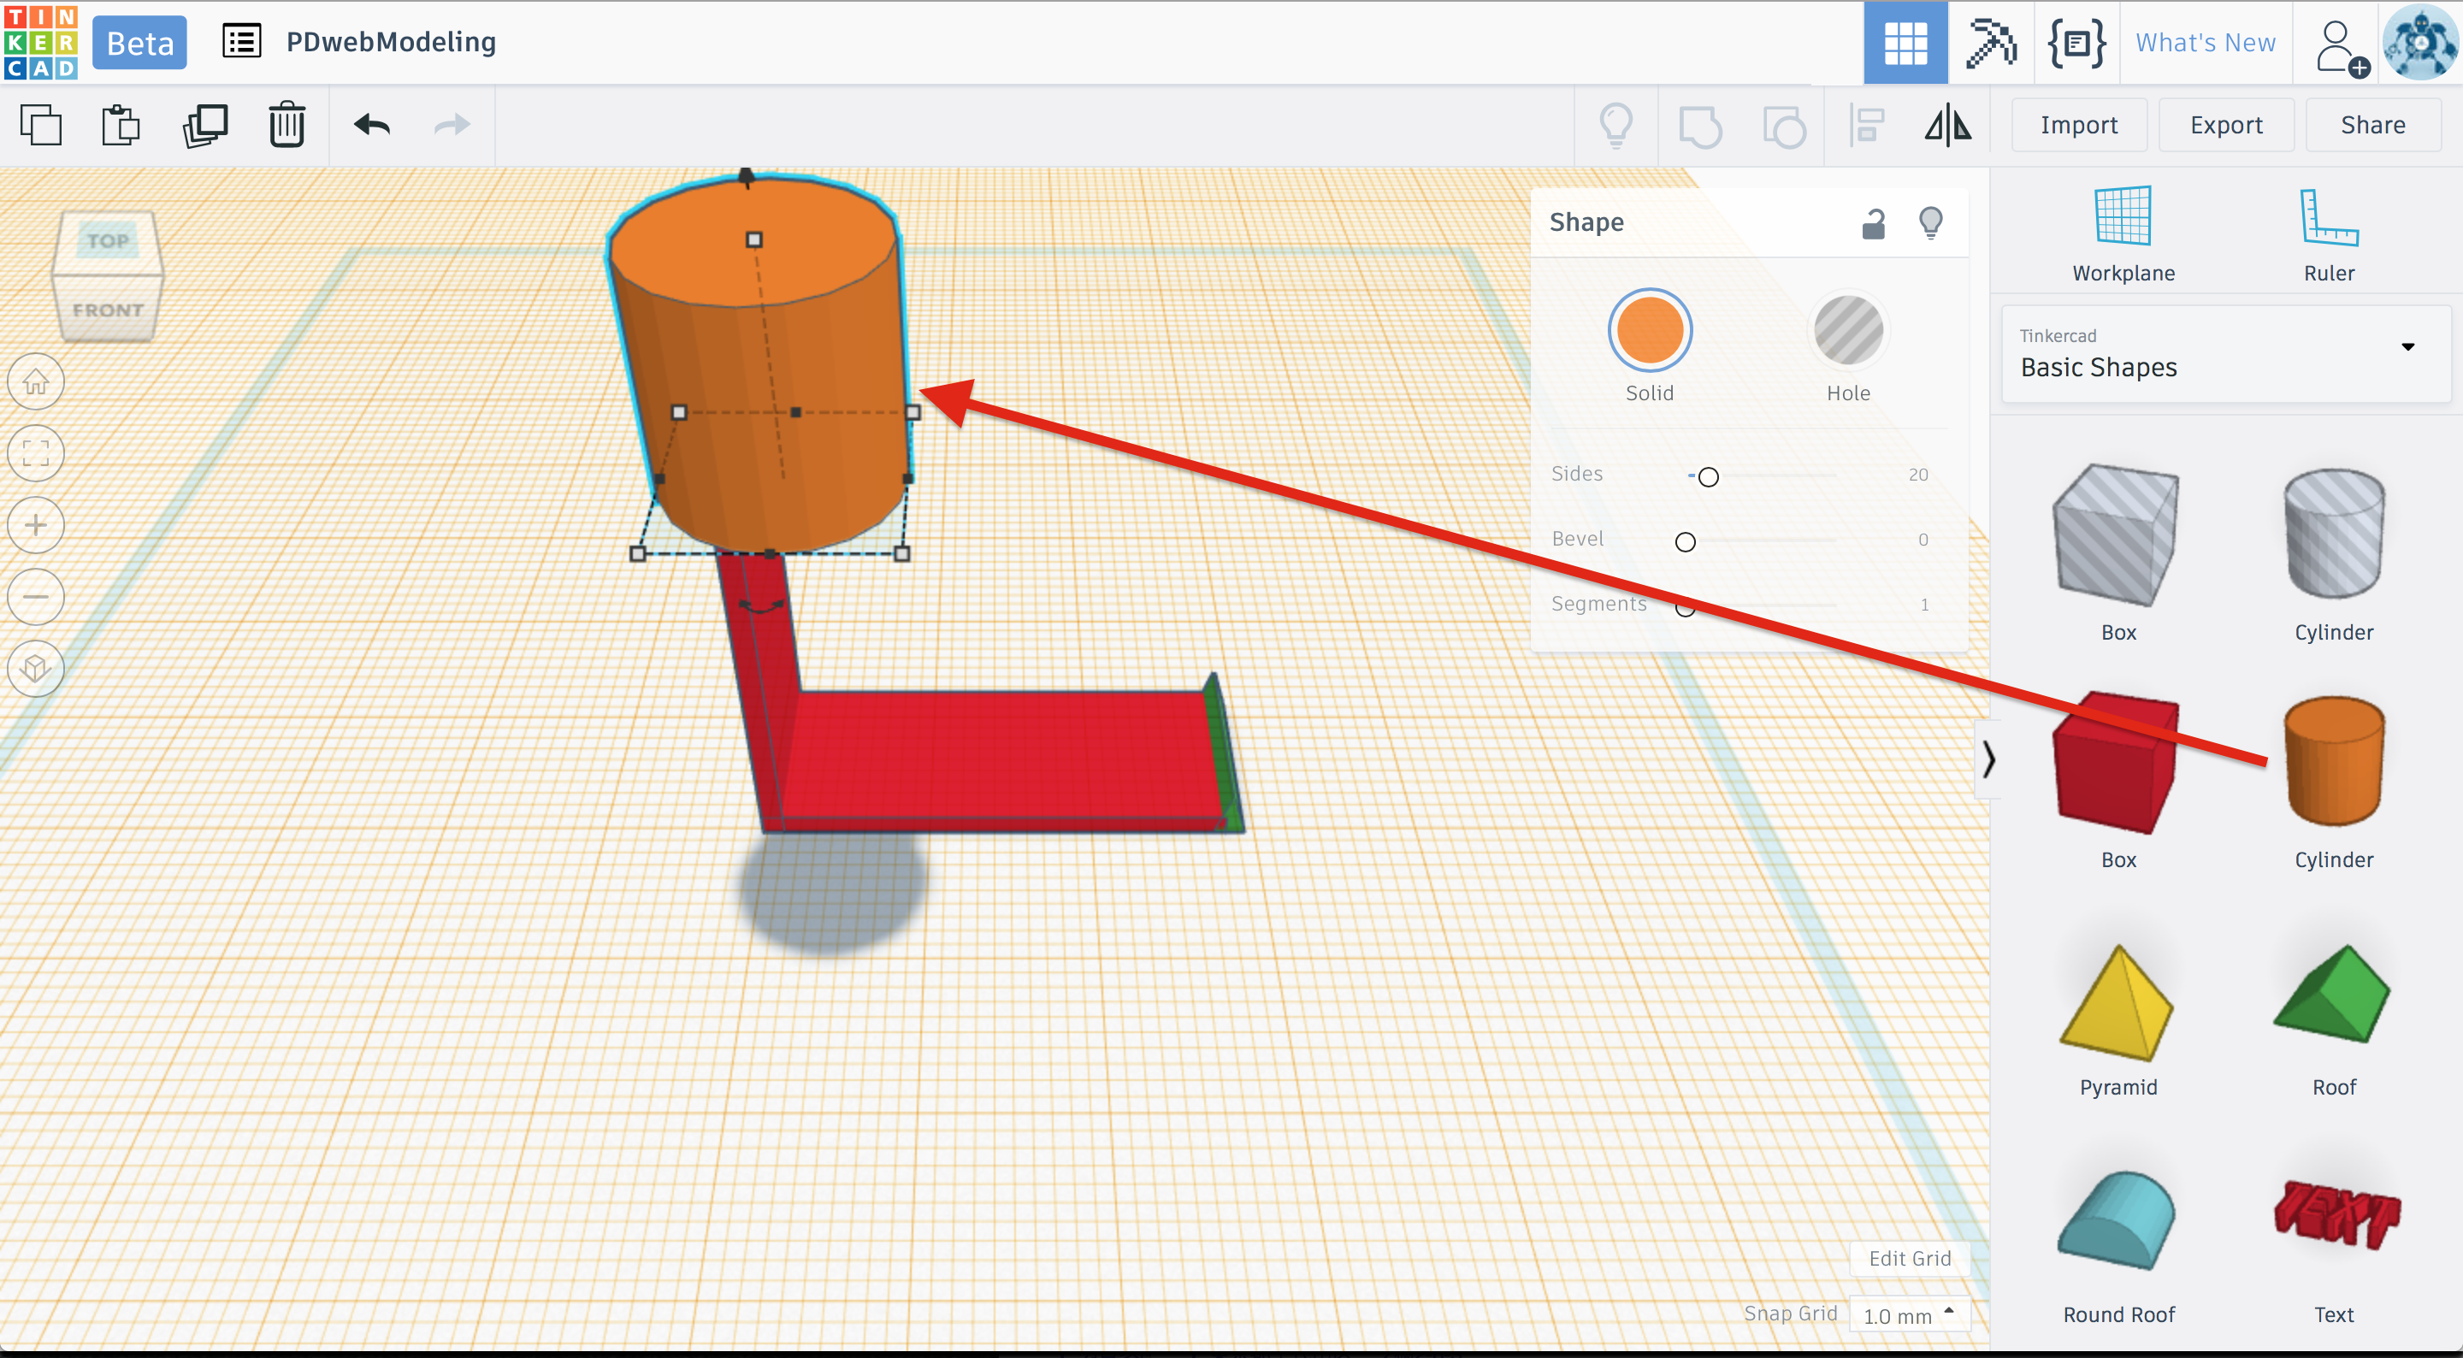Delete selection with the trash icon
Image resolution: width=2463 pixels, height=1358 pixels.
pos(286,125)
